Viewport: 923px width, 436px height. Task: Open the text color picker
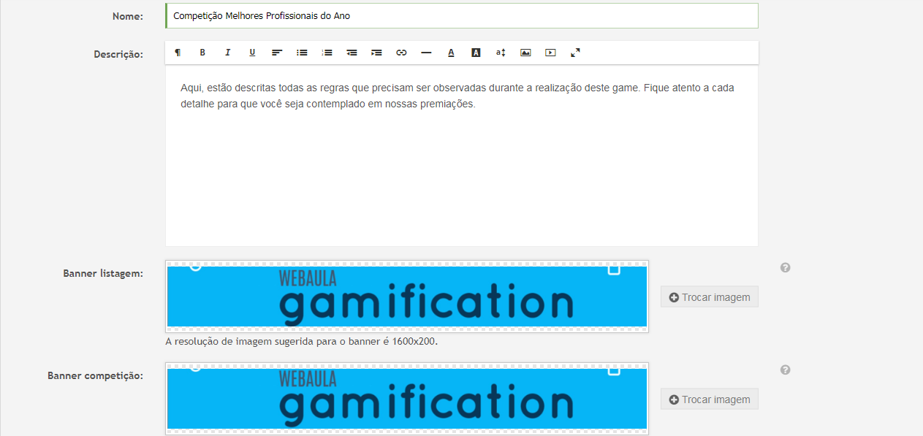451,53
